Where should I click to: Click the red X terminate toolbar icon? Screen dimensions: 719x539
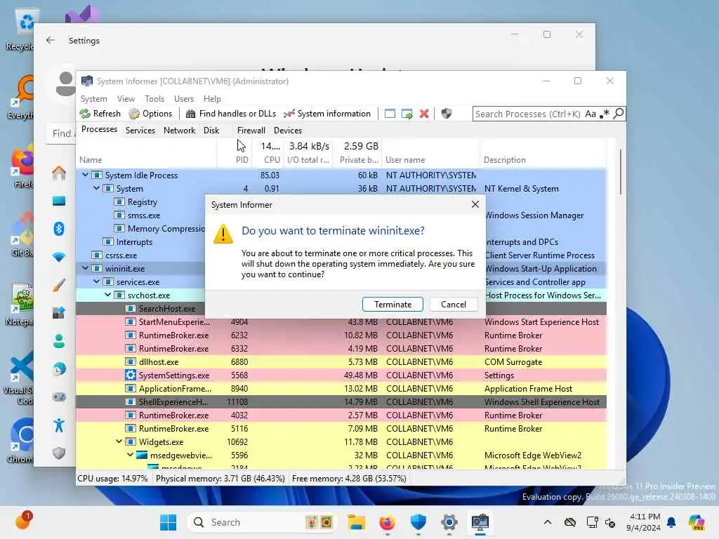[x=424, y=114]
